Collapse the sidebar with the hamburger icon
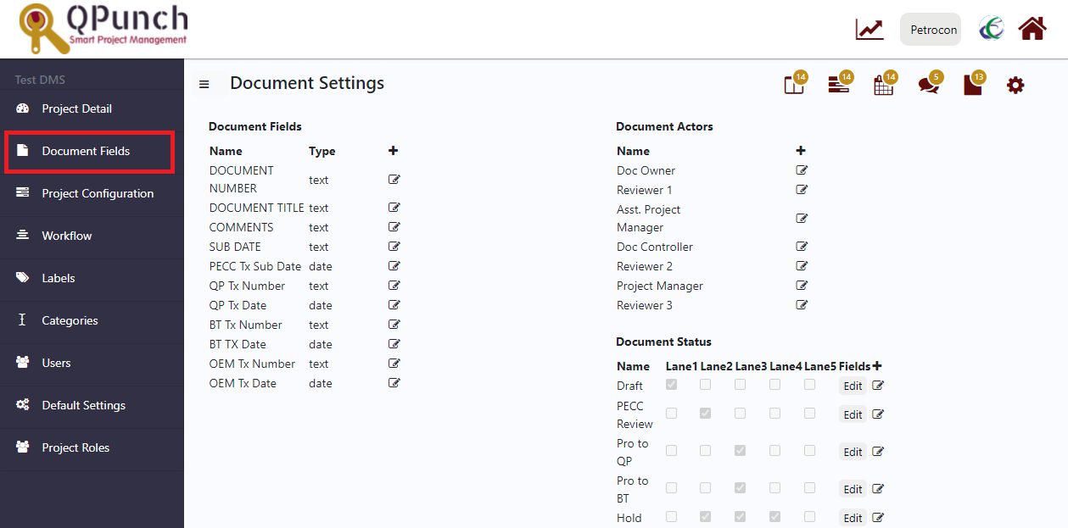Image resolution: width=1068 pixels, height=528 pixels. tap(203, 83)
